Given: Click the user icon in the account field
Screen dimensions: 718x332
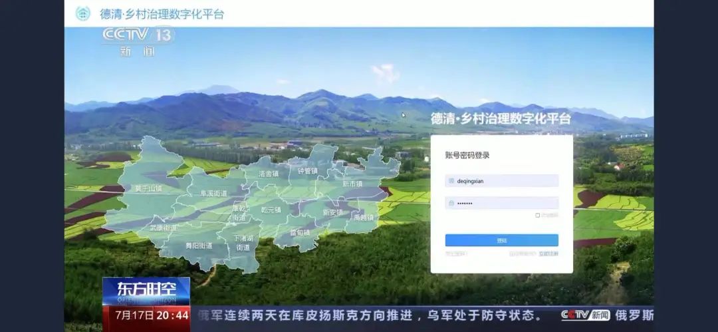Looking at the screenshot, I should 451,180.
